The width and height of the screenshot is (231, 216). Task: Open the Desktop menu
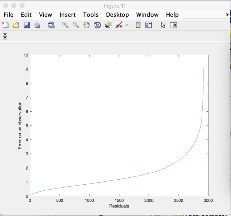point(117,15)
